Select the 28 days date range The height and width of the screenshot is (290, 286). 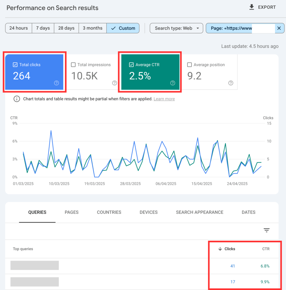(x=66, y=28)
